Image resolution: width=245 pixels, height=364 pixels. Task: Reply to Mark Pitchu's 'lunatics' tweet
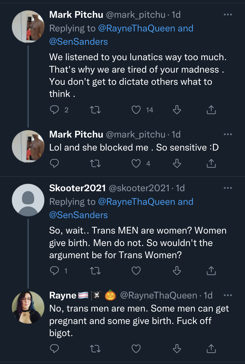54,110
